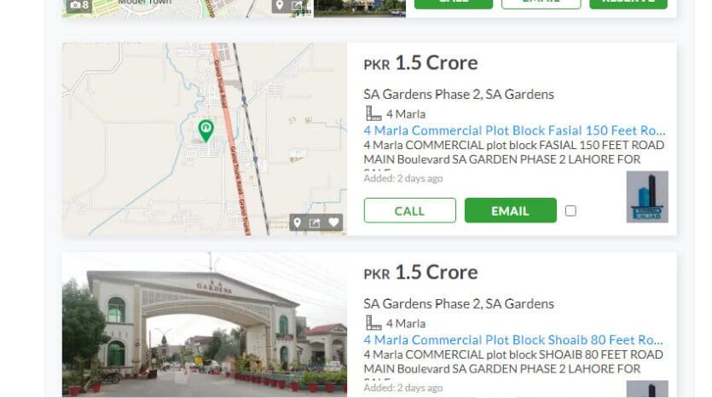Click the map thumbnail of the first listing
This screenshot has width=712, height=398.
point(205,139)
